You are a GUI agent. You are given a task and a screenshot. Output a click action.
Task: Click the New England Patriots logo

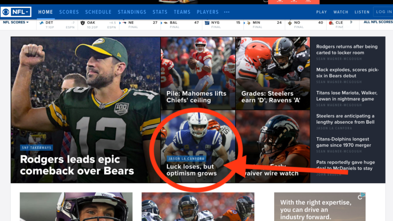point(125,23)
